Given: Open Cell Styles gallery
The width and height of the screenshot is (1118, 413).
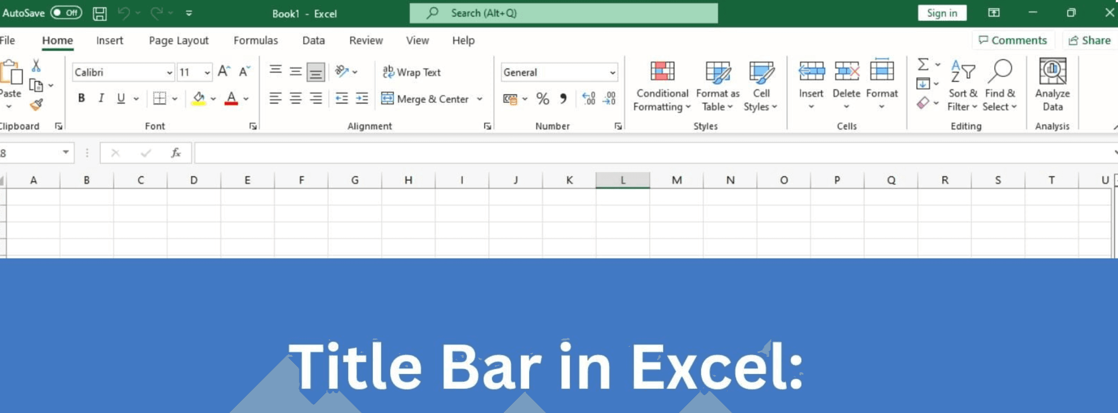Looking at the screenshot, I should (x=761, y=86).
